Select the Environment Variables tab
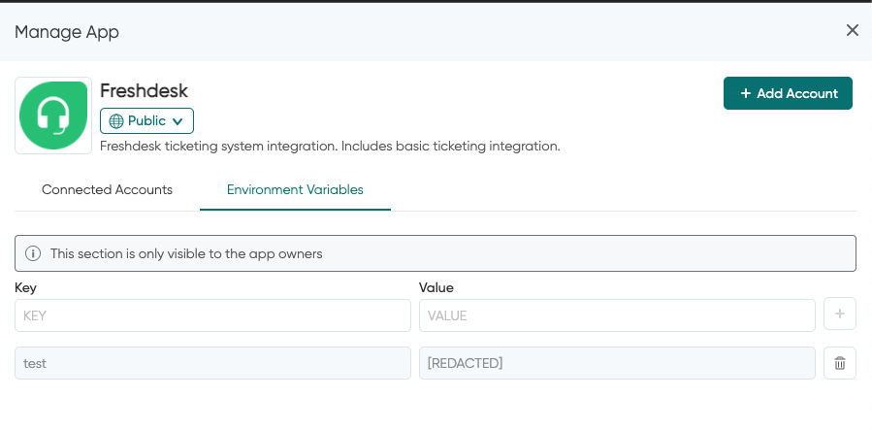The width and height of the screenshot is (872, 430). (295, 189)
